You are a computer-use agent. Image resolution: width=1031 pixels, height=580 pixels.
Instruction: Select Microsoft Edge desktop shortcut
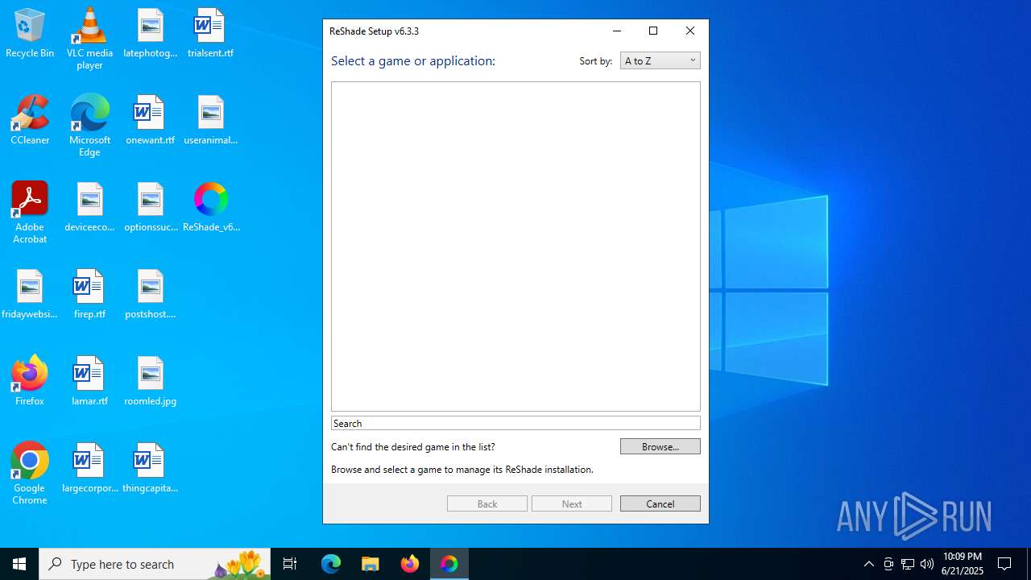tap(89, 126)
